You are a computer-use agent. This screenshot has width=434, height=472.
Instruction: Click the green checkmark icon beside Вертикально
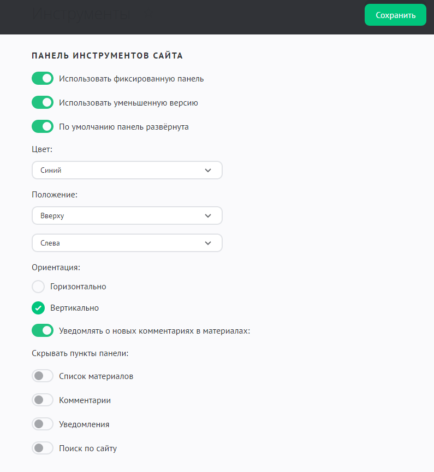pos(38,308)
